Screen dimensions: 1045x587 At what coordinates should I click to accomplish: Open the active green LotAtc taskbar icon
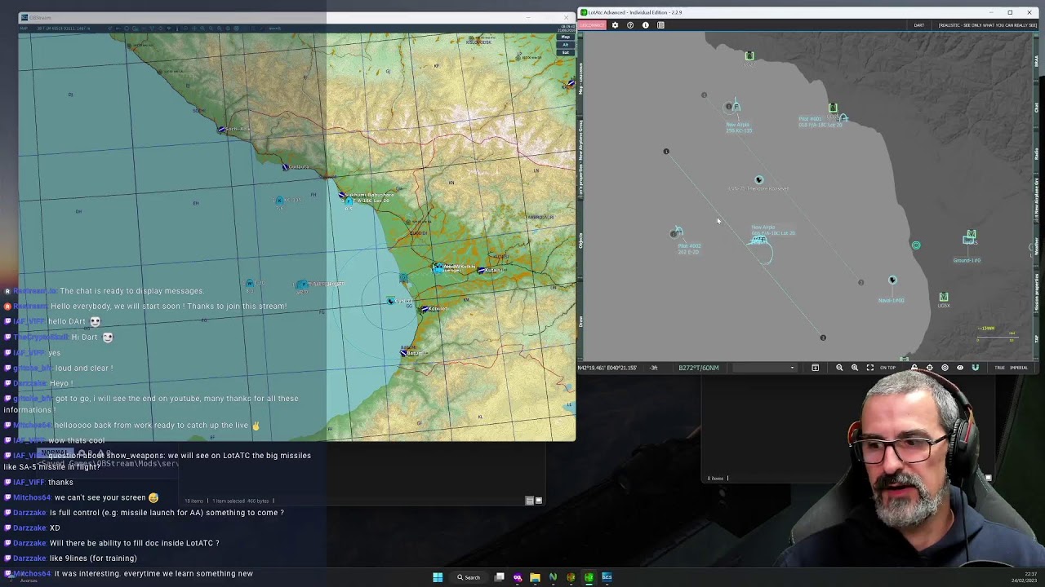589,577
